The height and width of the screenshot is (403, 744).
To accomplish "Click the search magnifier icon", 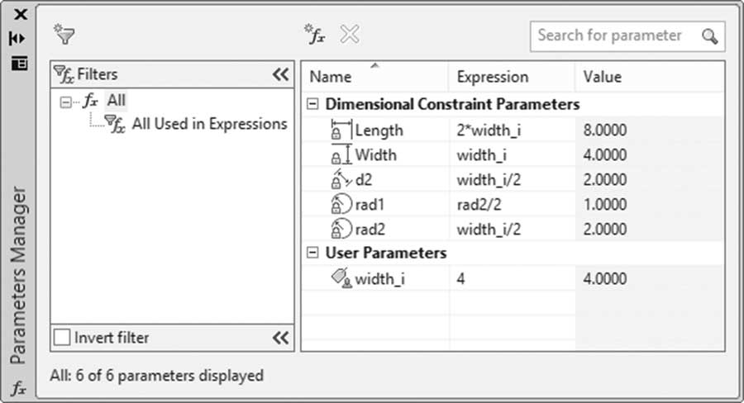I will [x=710, y=36].
